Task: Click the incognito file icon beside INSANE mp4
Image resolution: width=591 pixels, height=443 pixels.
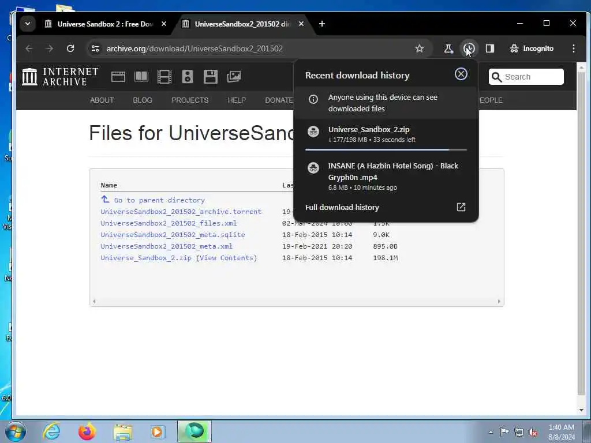Action: [313, 168]
